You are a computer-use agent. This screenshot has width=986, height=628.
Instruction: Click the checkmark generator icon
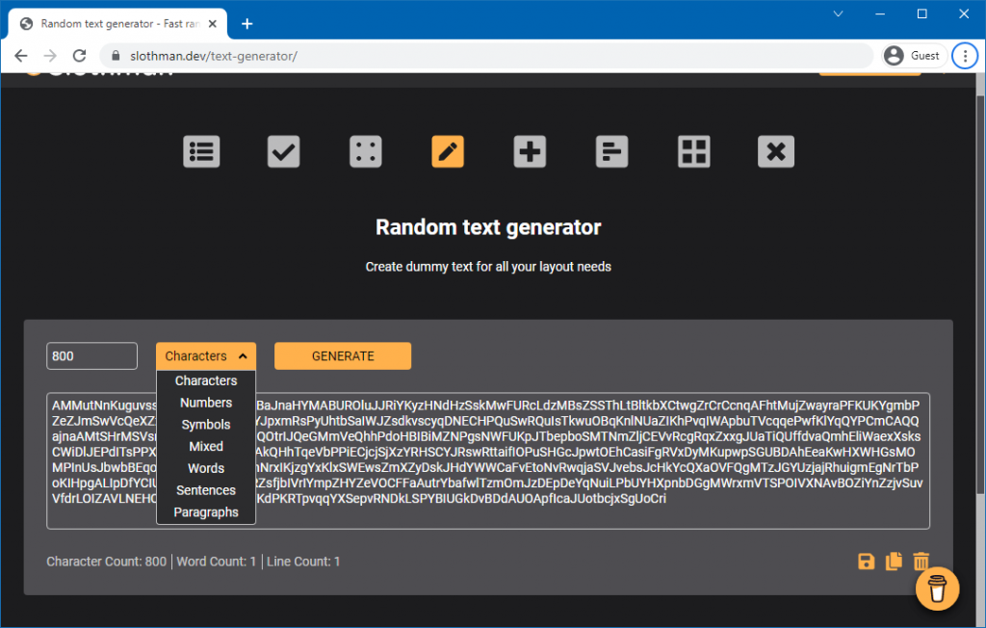[x=283, y=151]
